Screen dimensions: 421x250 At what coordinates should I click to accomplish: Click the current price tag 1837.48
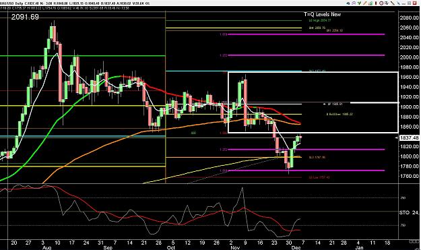click(409, 137)
